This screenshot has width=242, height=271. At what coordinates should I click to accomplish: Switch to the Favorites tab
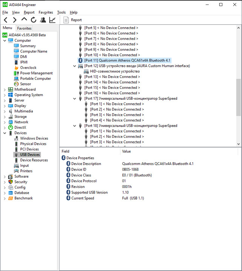(24, 28)
